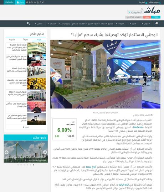Expand the الأخبار navigation menu
The image size is (164, 192).
(x=133, y=23)
